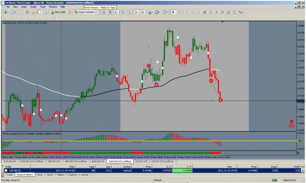Expand the Templates dropdown arrow

(x=167, y=12)
